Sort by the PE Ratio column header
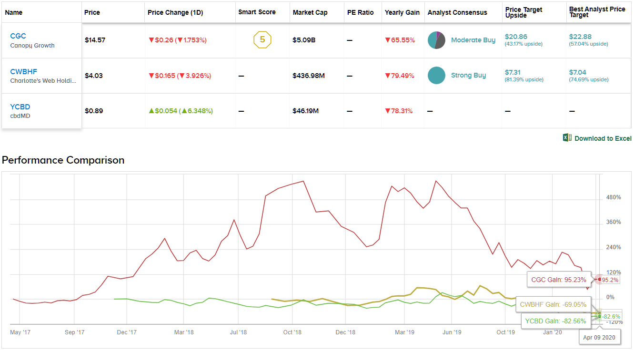634x350 pixels. point(360,12)
